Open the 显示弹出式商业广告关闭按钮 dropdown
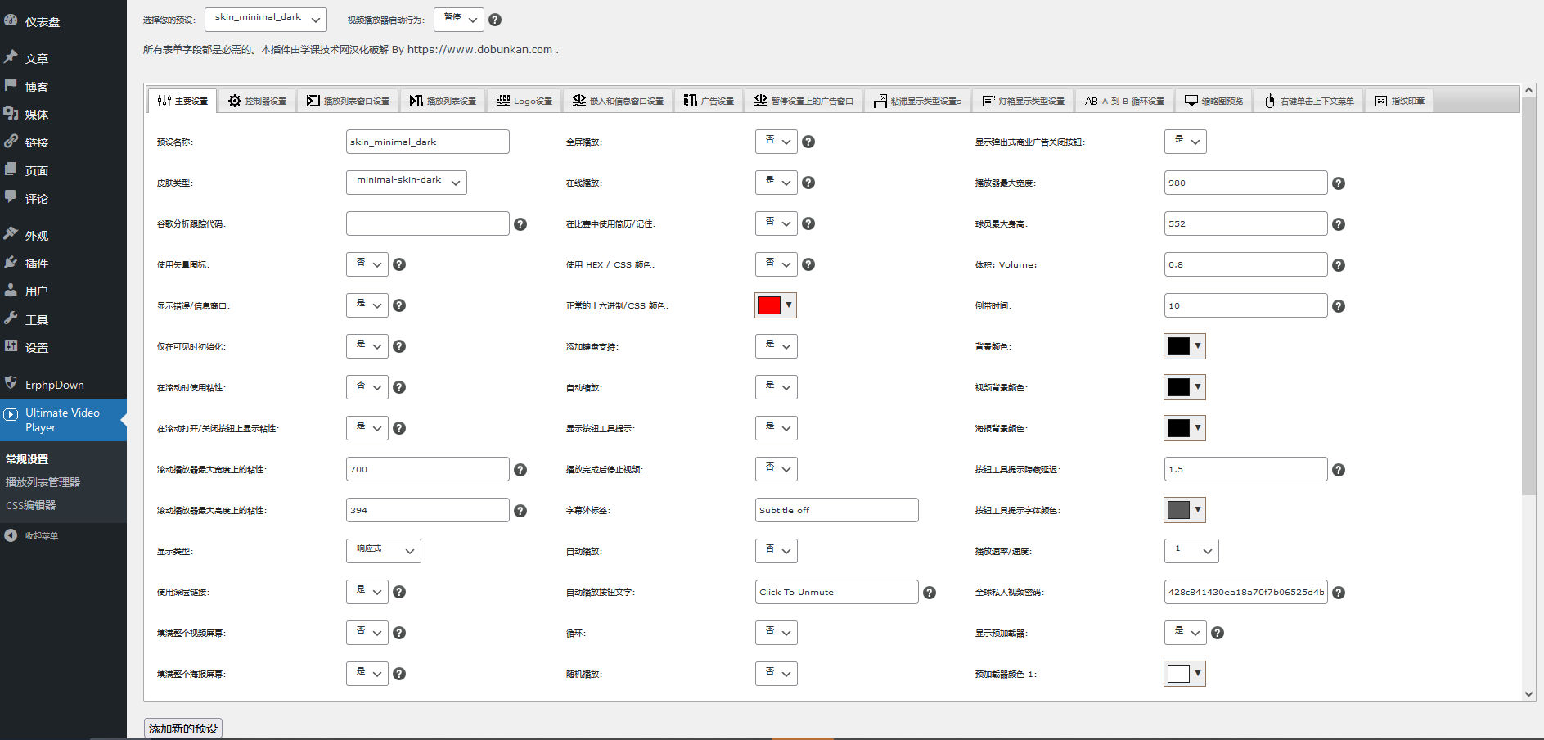 1186,142
